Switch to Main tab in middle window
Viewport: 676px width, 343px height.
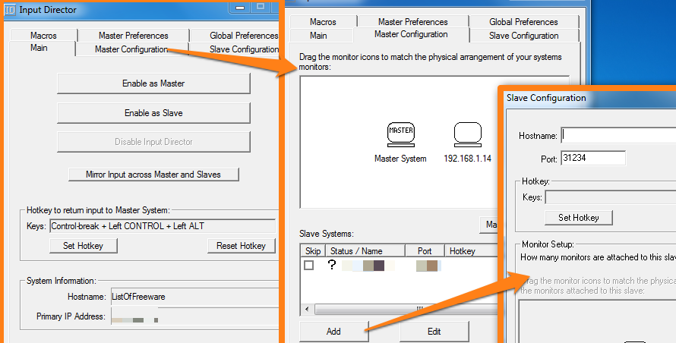coord(318,36)
